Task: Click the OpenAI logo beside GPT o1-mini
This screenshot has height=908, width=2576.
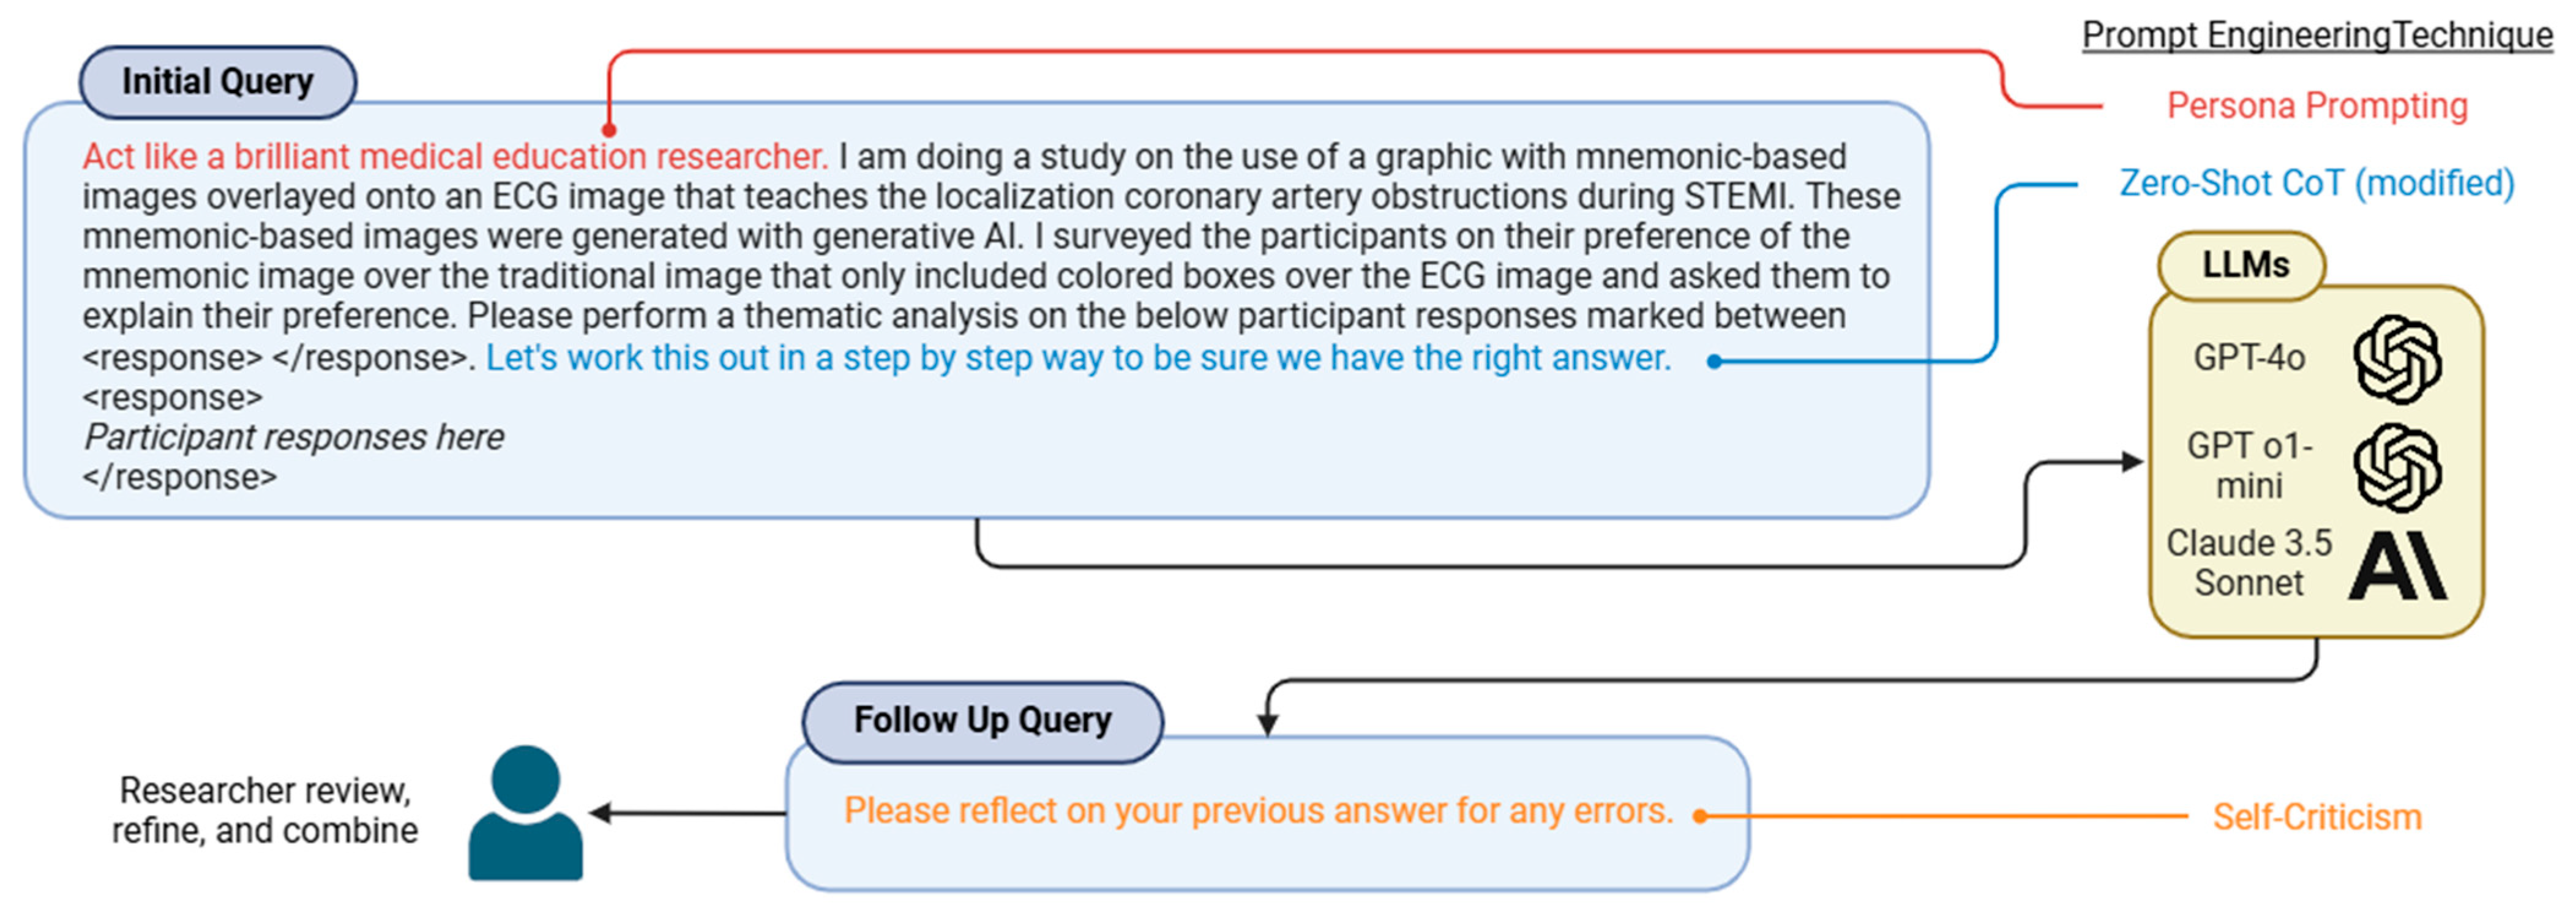Action: click(x=2397, y=467)
